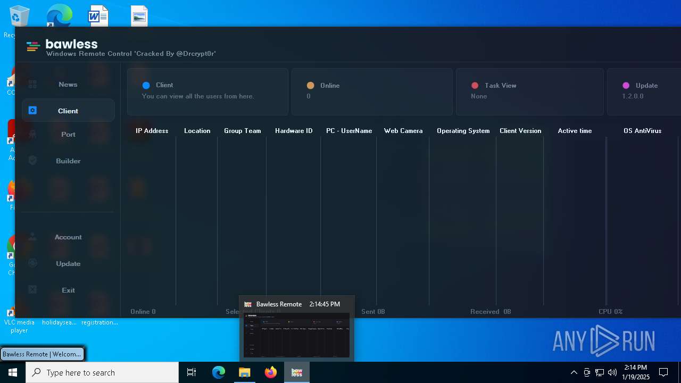Open the News section in sidebar
This screenshot has width=681, height=383.
point(68,85)
